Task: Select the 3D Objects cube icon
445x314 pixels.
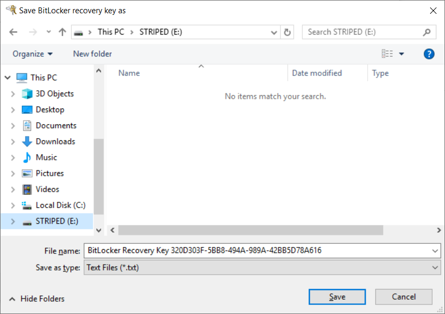Action: [x=27, y=94]
